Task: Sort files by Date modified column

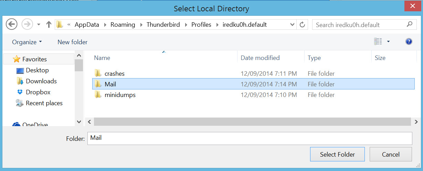Action: [x=260, y=58]
